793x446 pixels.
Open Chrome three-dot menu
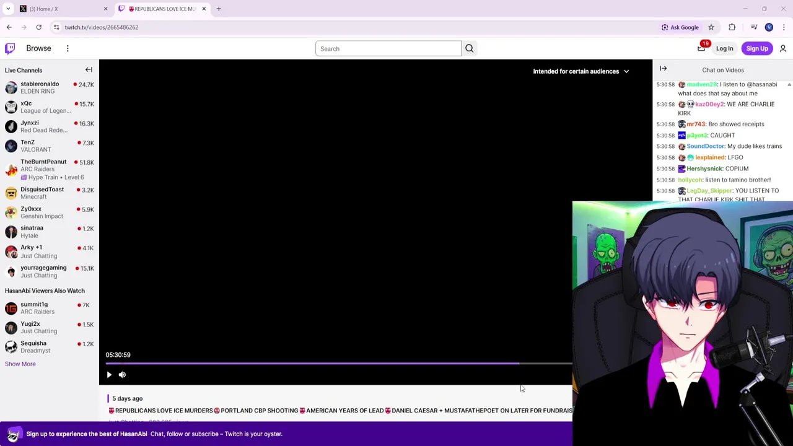(x=784, y=27)
